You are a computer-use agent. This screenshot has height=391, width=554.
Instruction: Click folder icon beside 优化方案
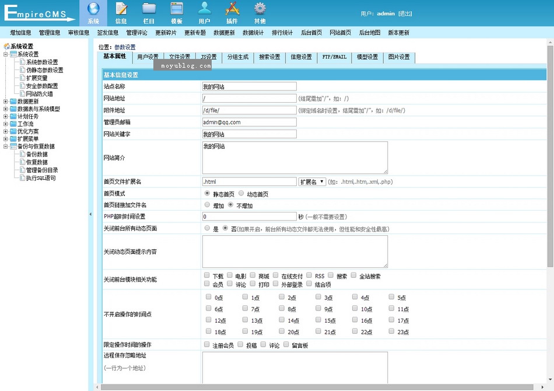(13, 131)
